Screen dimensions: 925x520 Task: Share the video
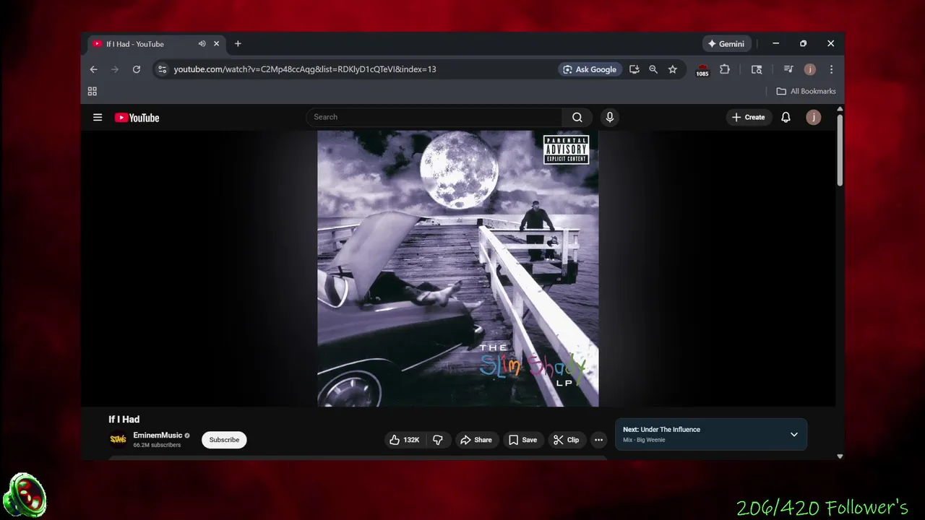[476, 440]
